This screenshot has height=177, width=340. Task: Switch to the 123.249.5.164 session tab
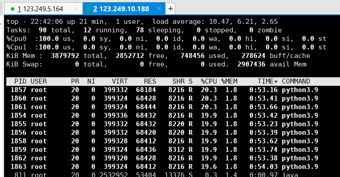43,9
